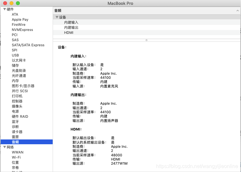Click the sort chevron in 音频 header

[x=237, y=11]
